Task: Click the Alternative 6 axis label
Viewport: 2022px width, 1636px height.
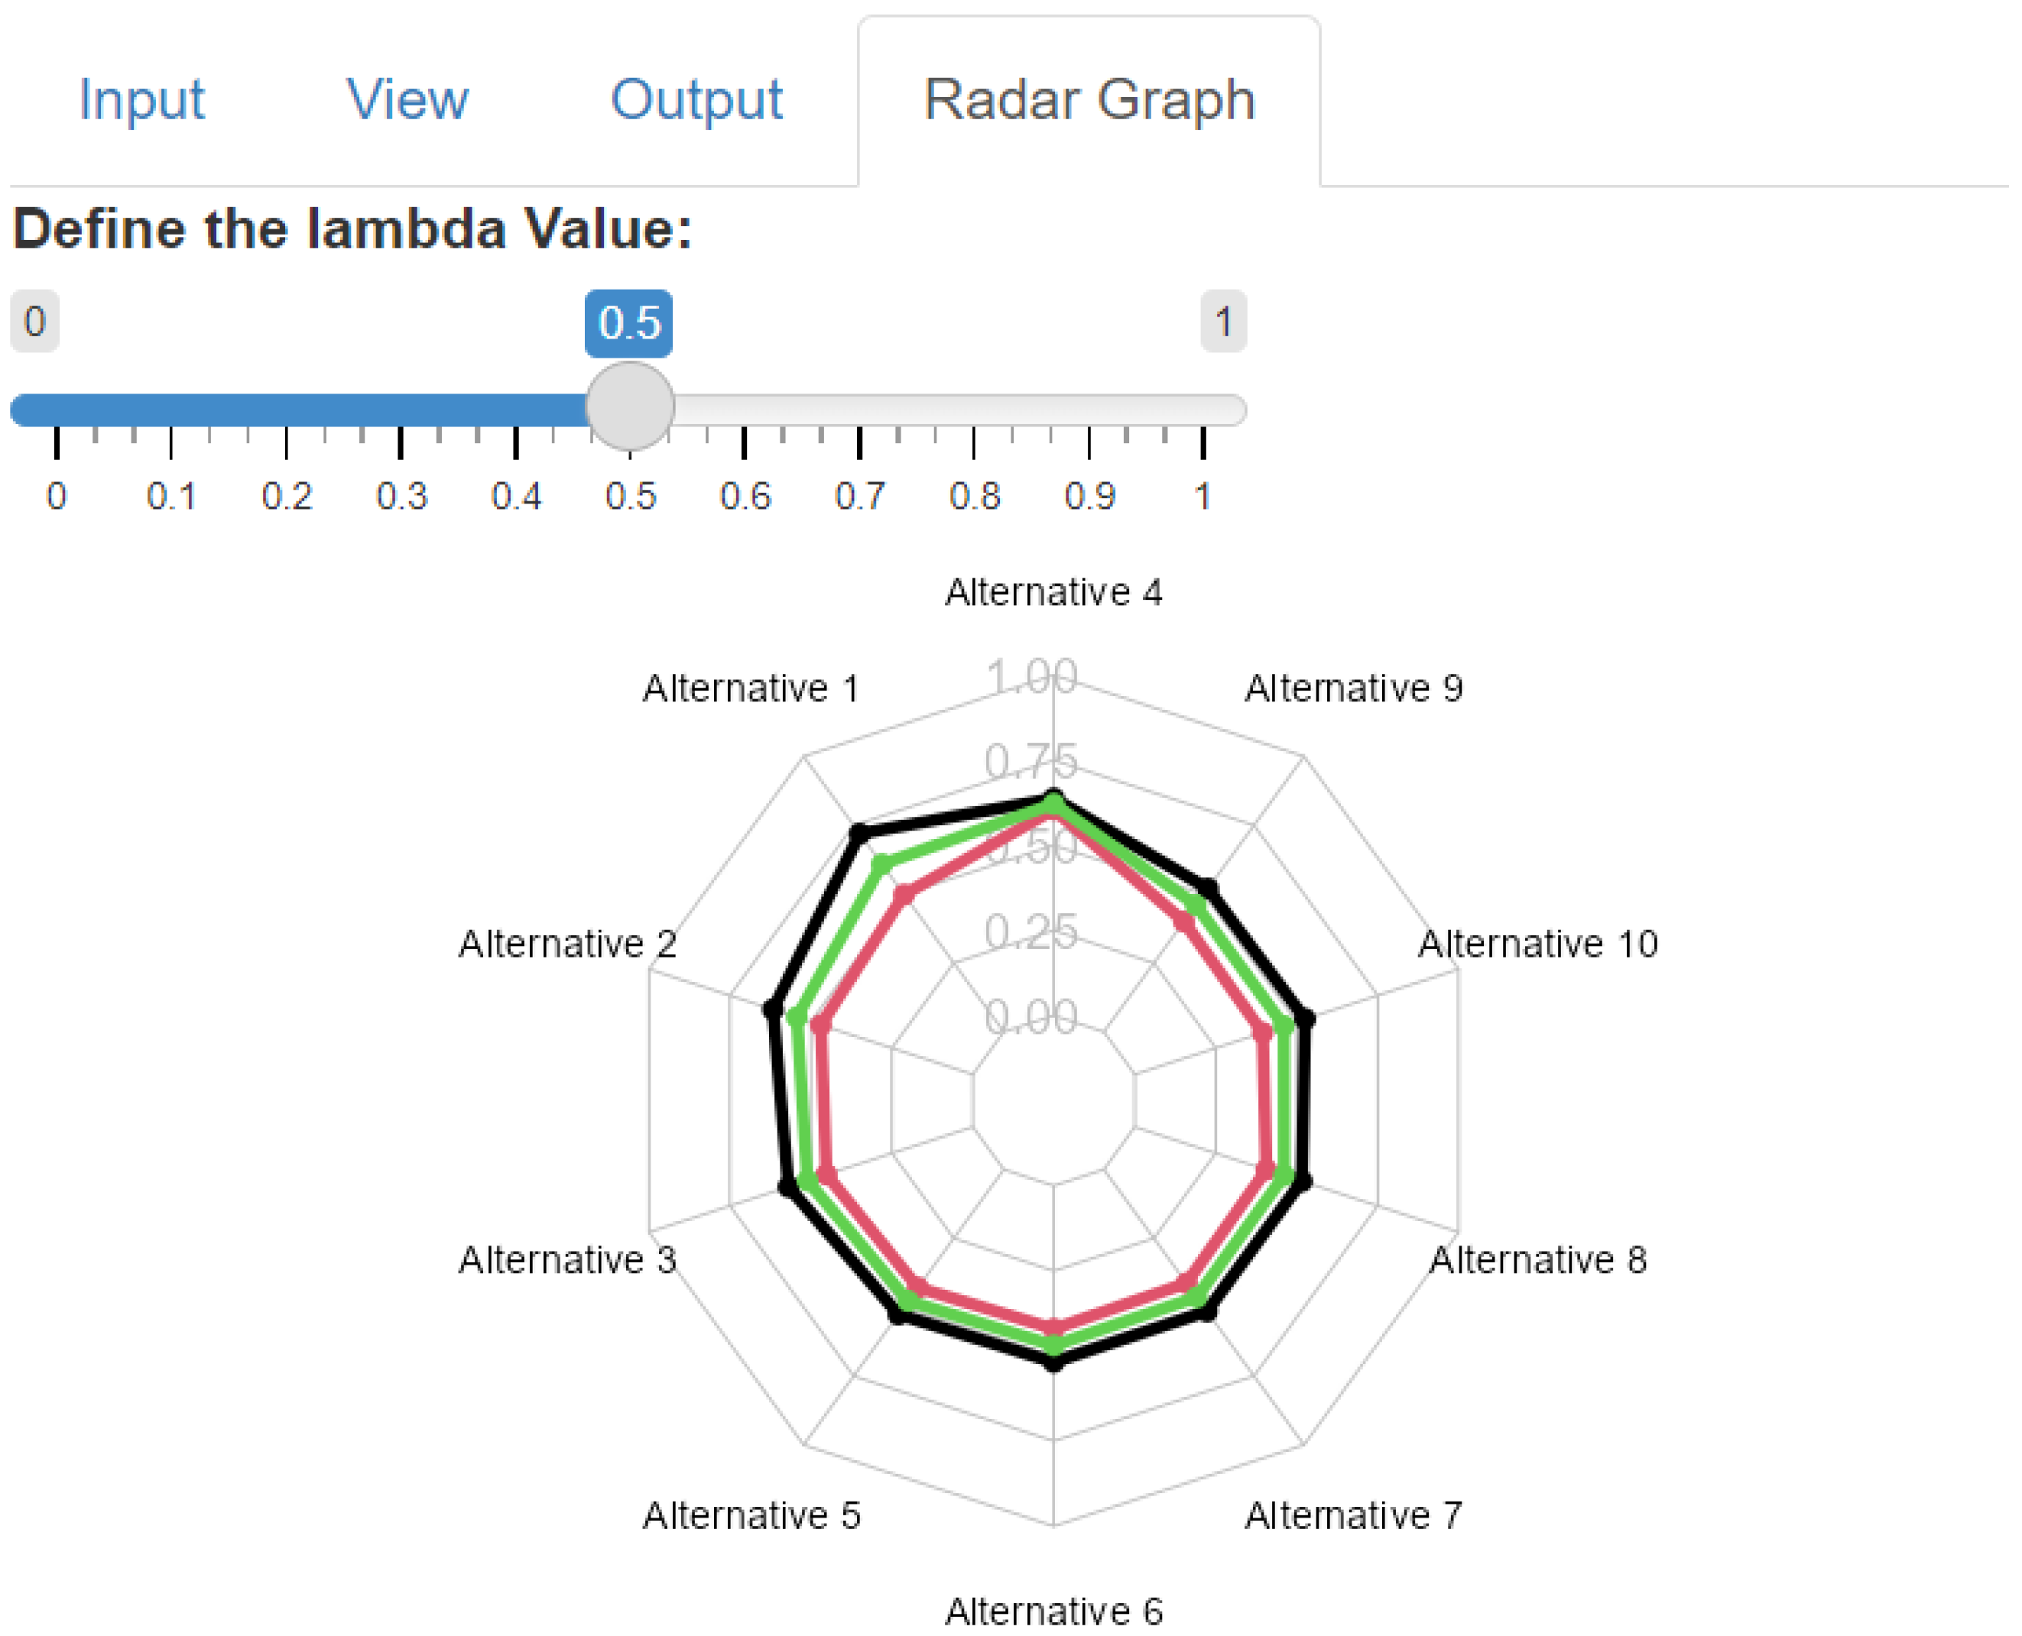Action: click(1053, 1611)
